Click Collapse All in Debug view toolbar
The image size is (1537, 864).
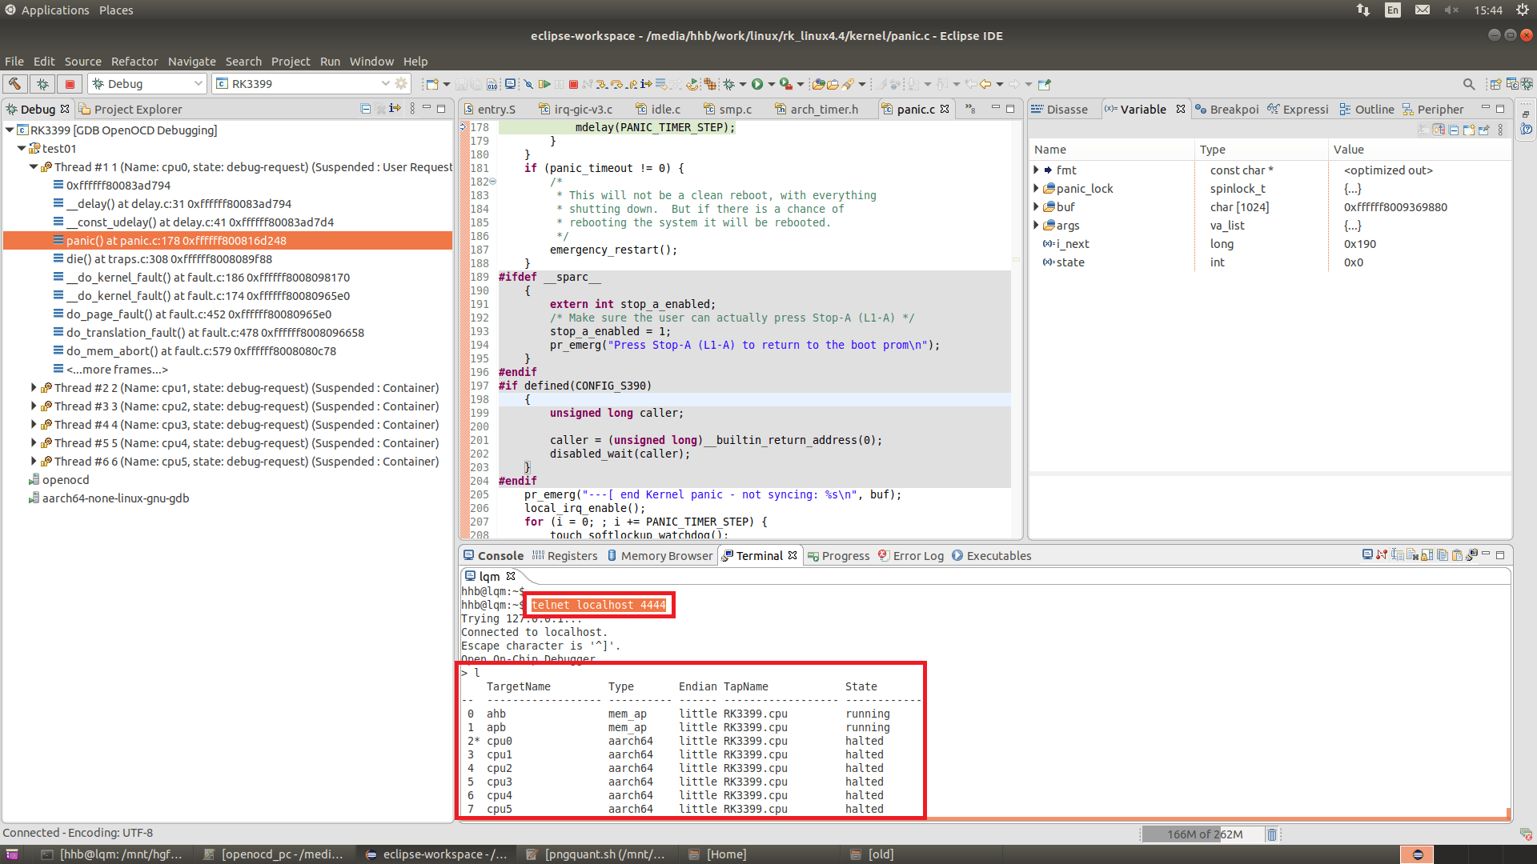366,109
